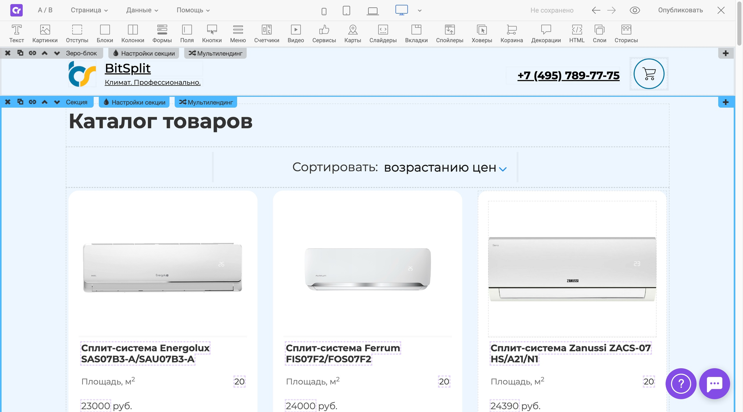Open the chat support bubble
Viewport: 743px width, 412px height.
714,384
